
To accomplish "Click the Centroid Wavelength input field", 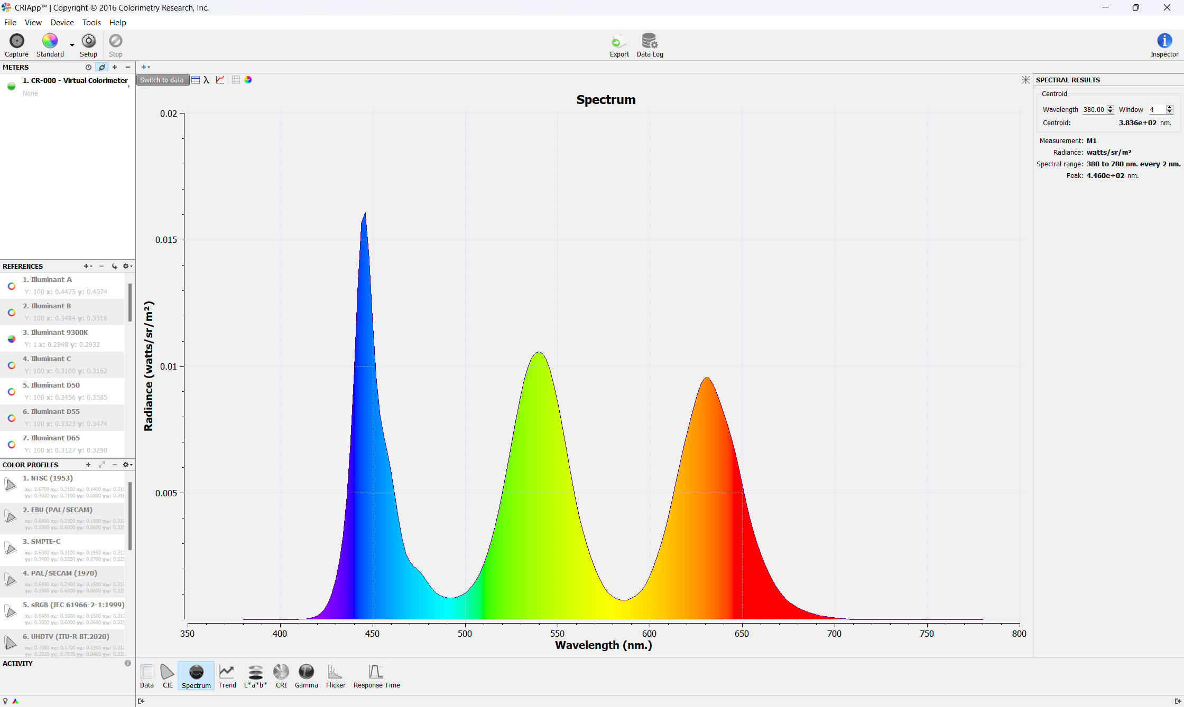I will coord(1093,109).
